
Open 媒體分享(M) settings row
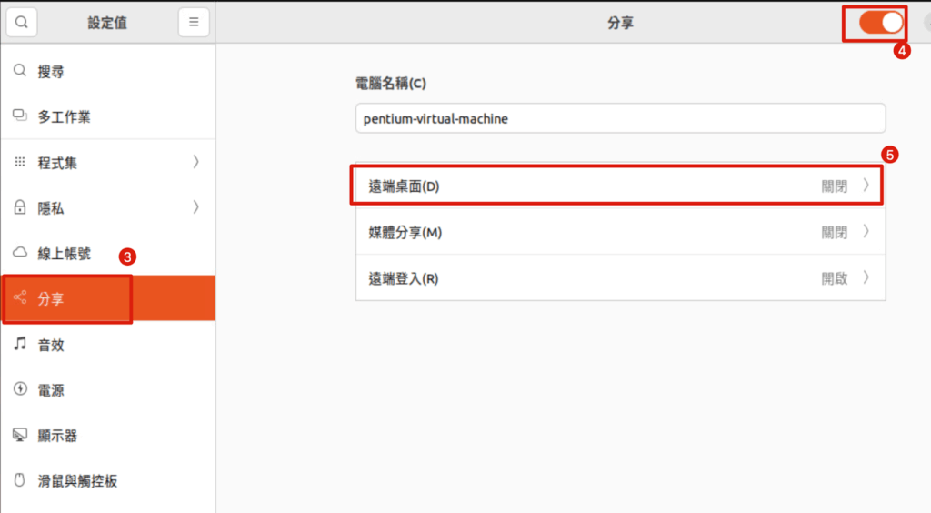point(618,233)
